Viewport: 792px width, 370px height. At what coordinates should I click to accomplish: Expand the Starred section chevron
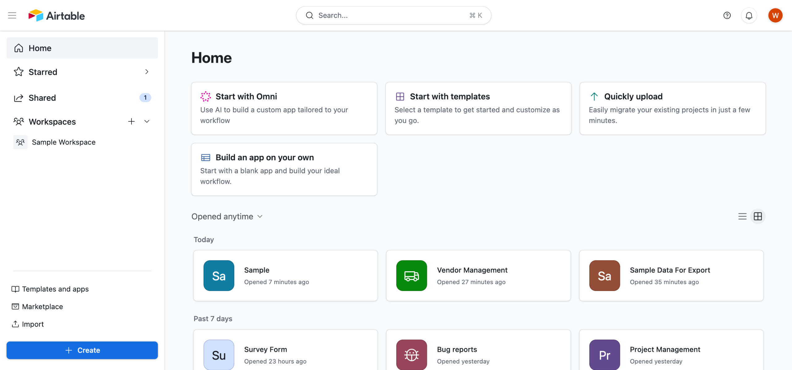(147, 72)
